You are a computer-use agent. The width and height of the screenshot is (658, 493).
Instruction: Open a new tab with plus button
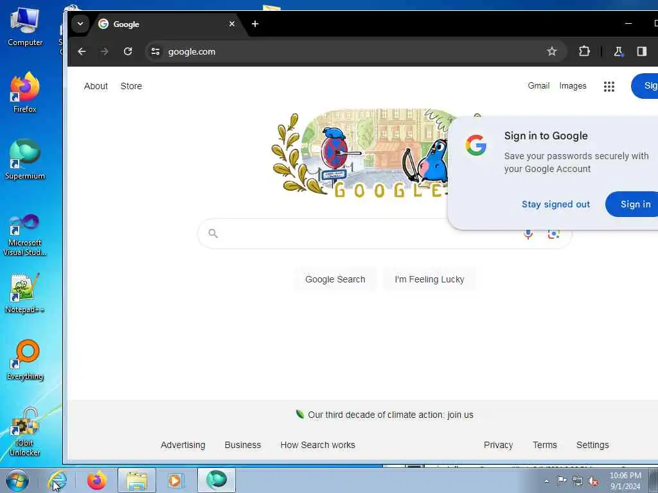(254, 24)
